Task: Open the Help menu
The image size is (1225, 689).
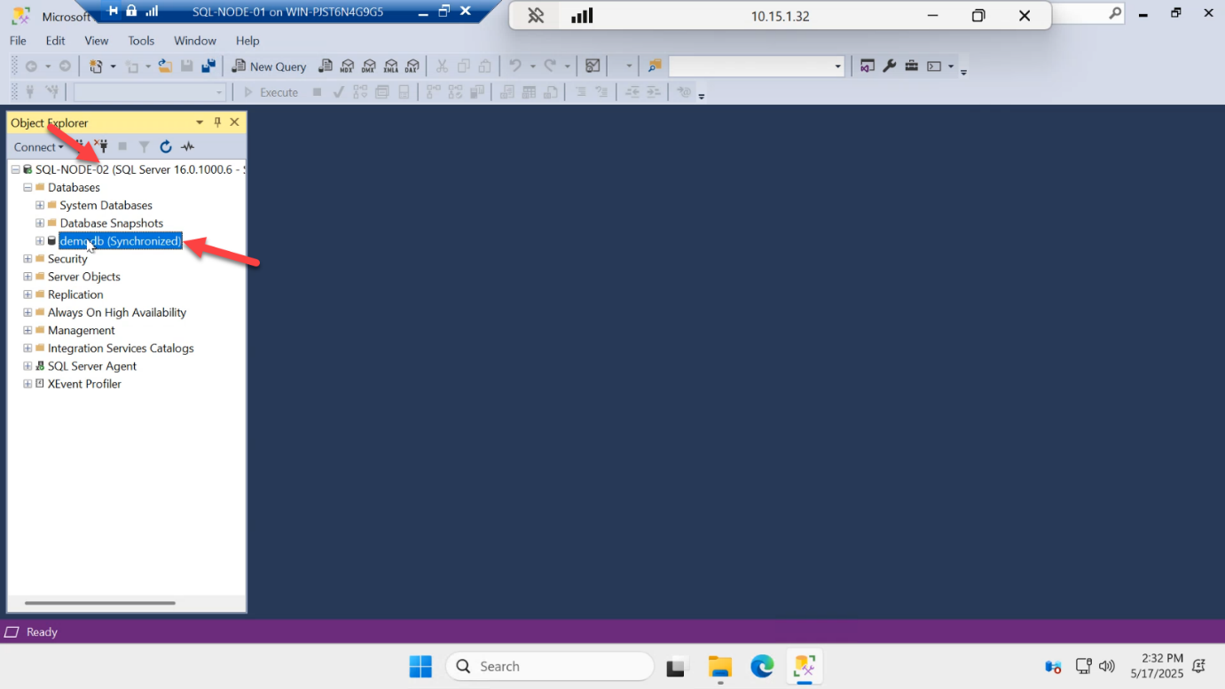Action: pos(247,41)
